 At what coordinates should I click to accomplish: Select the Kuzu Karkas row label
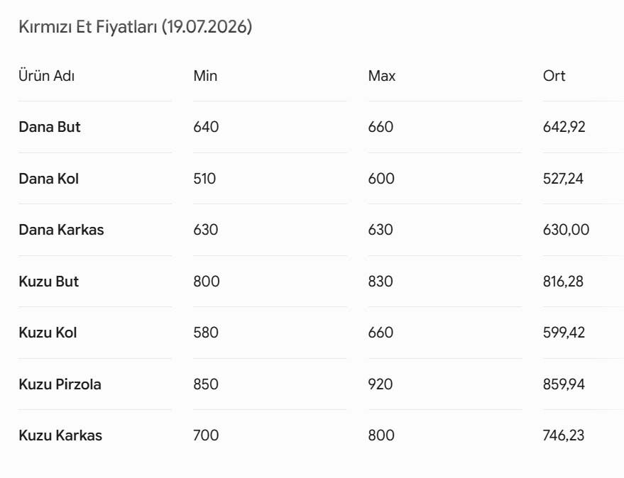[60, 435]
